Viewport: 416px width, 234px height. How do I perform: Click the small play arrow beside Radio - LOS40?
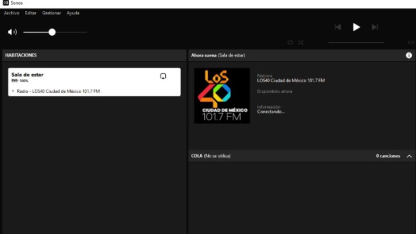coord(13,91)
